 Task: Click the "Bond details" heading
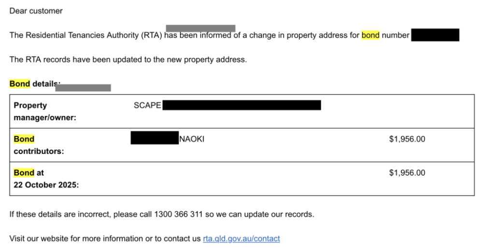(32, 84)
